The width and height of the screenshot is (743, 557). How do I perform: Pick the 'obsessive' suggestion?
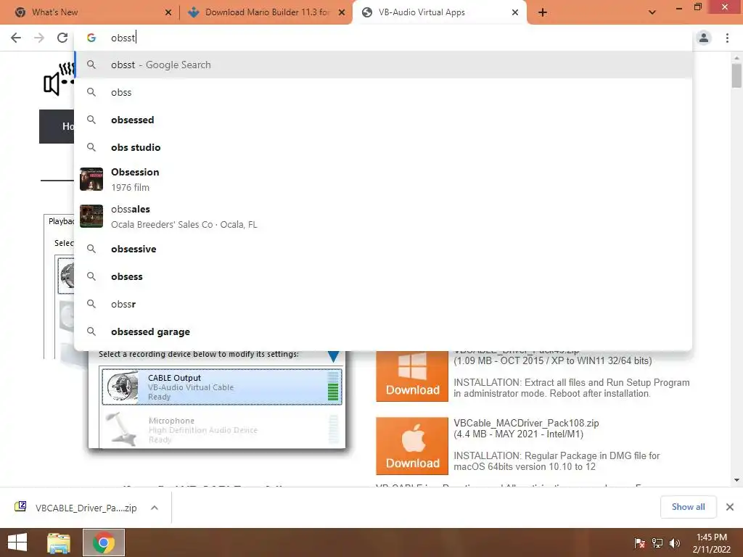pos(383,249)
